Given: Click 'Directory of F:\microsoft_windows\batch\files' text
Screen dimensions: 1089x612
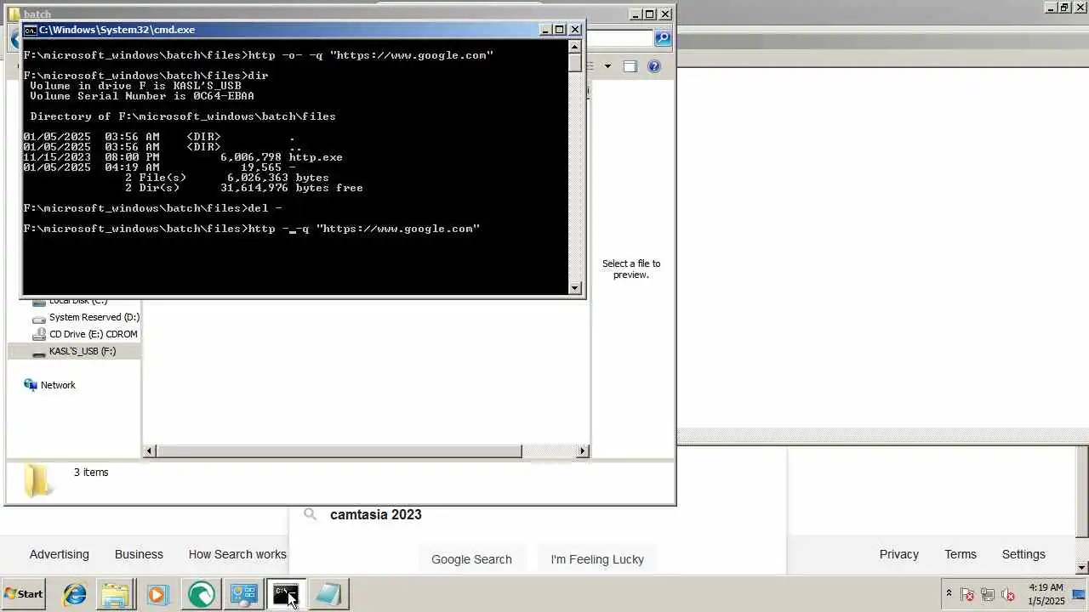Looking at the screenshot, I should point(183,116).
